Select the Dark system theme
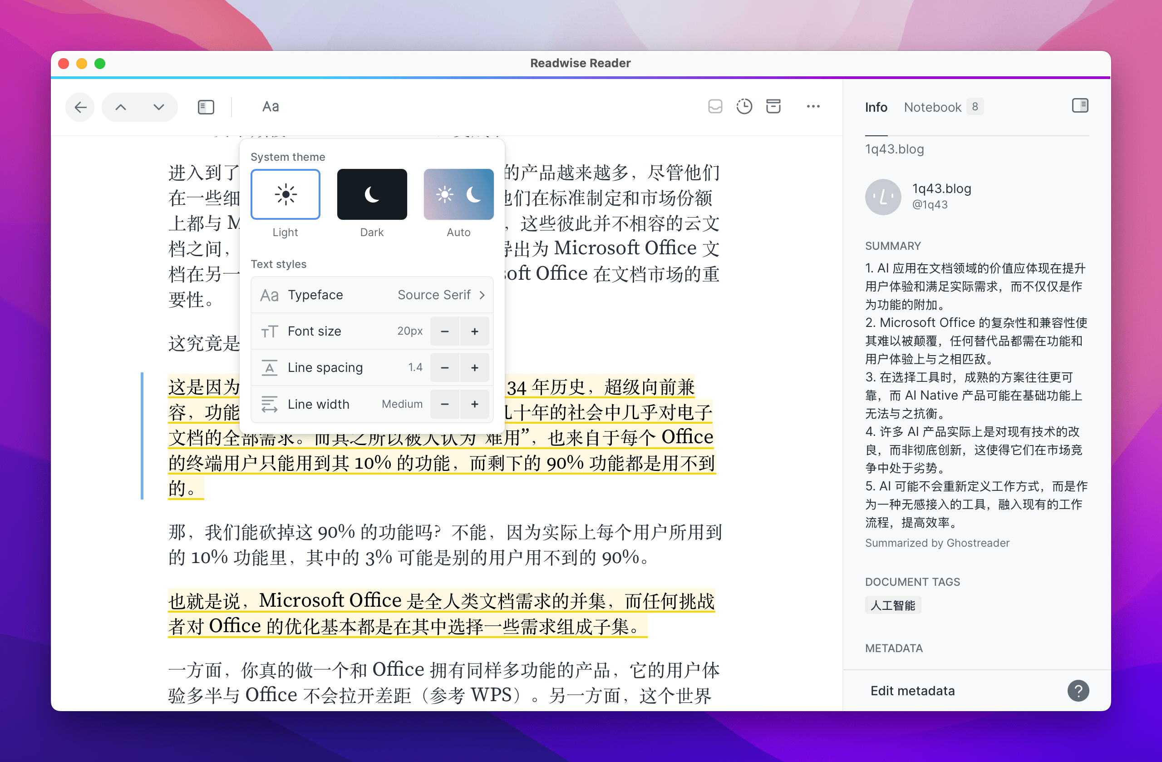Screen dimensions: 1162x762 372,194
